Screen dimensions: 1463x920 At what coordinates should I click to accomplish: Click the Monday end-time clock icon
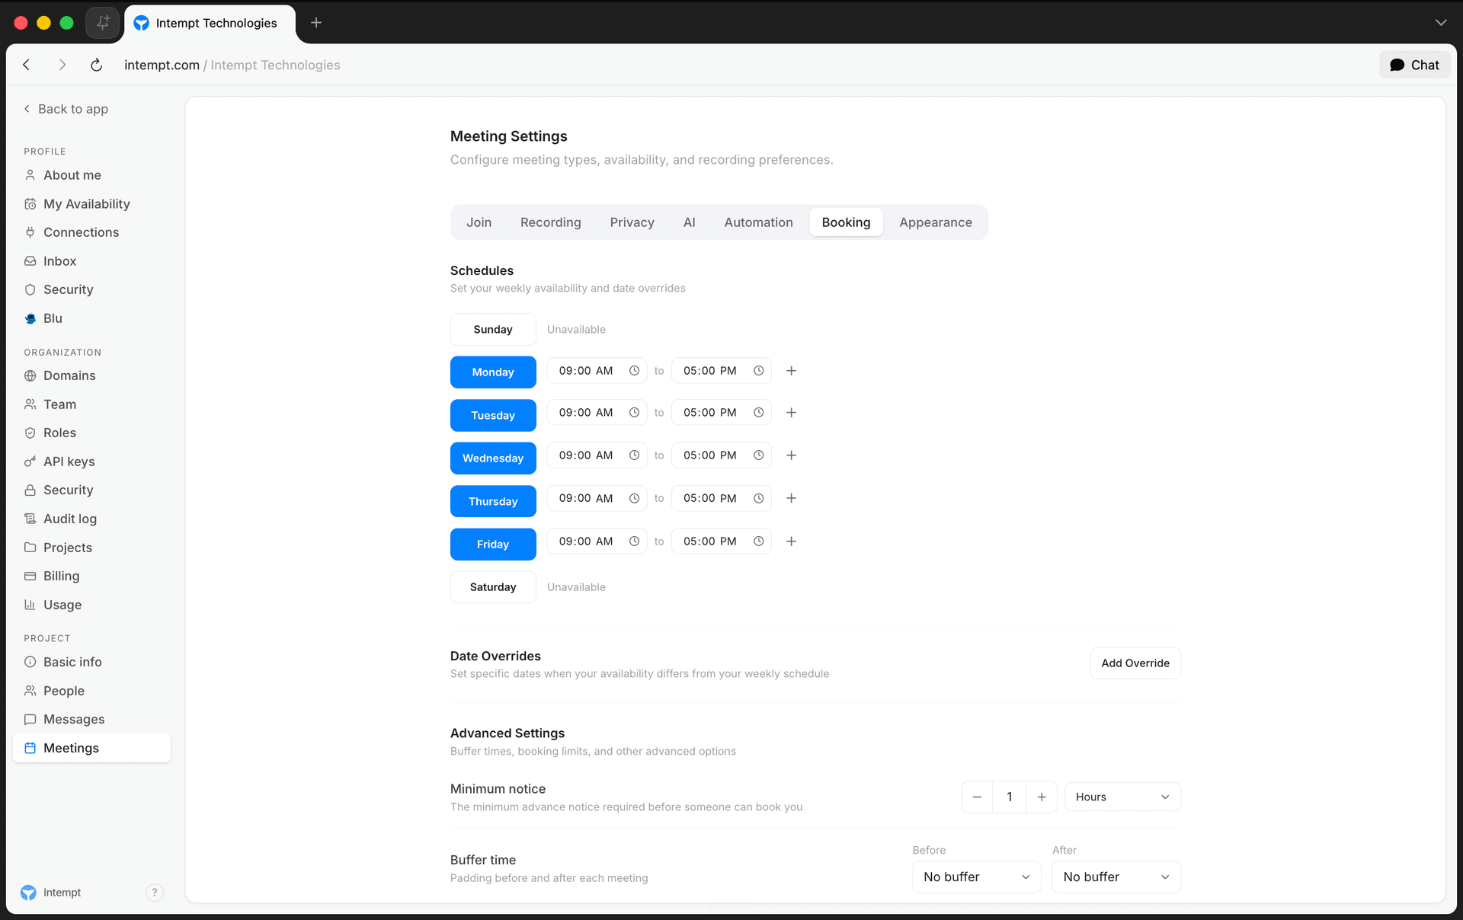(759, 371)
